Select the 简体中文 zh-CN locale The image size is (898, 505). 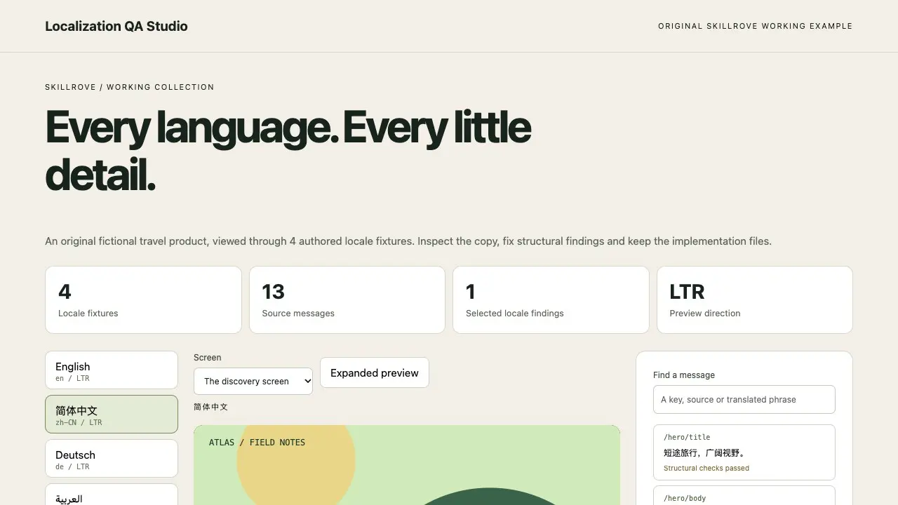click(x=112, y=415)
